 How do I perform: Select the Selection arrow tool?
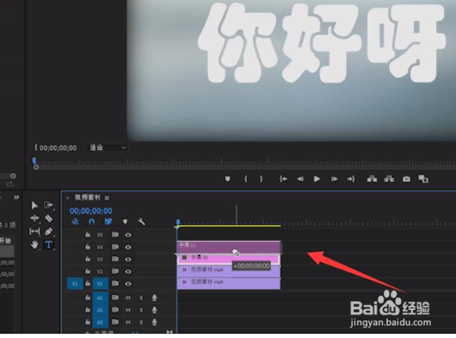coord(35,206)
